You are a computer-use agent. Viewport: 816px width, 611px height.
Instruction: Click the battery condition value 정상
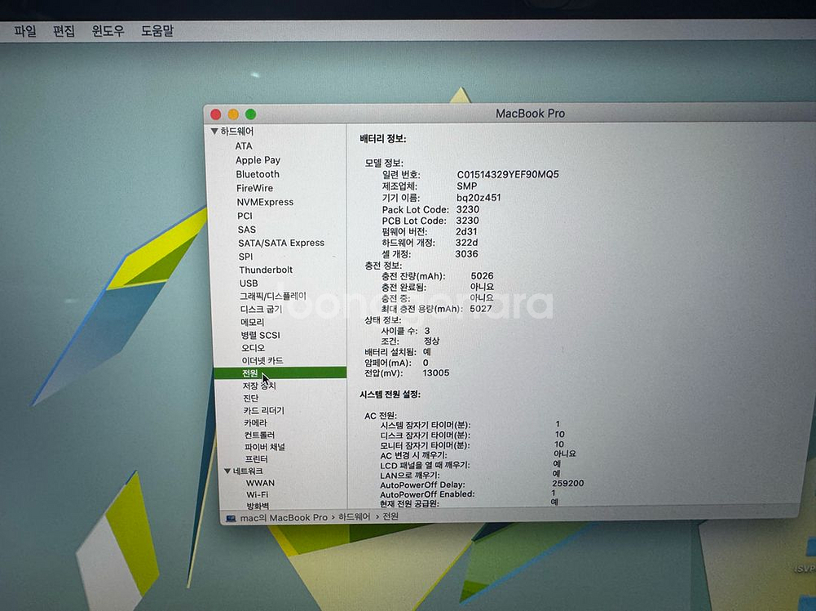431,341
